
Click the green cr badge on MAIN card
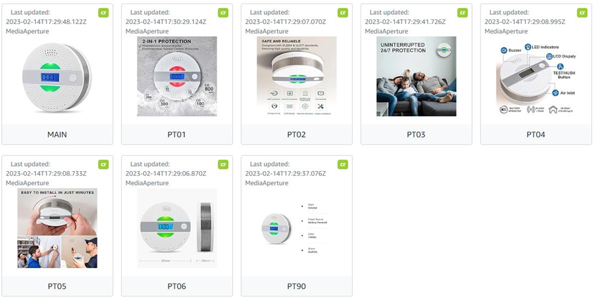103,13
